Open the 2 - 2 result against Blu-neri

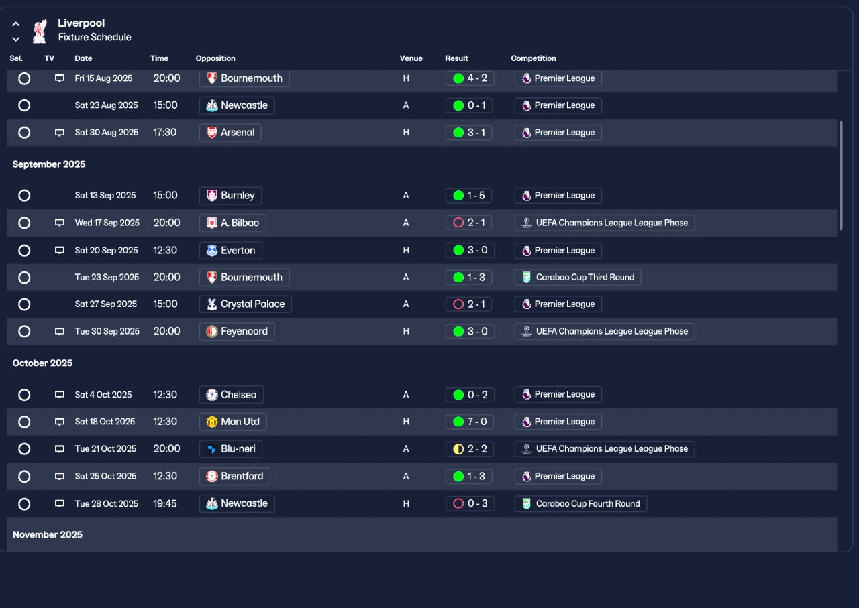tap(469, 449)
